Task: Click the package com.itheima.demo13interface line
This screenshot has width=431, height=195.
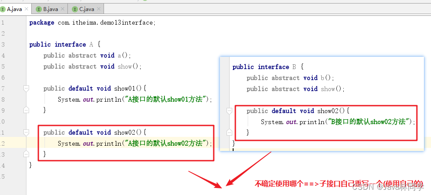Action: tap(93, 22)
